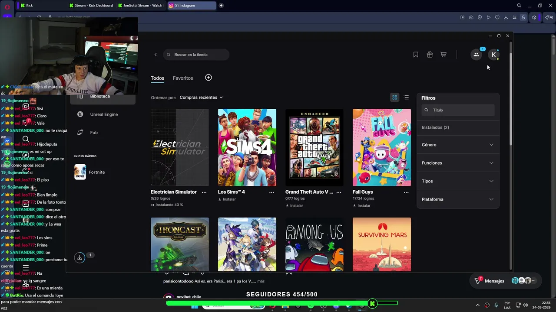This screenshot has width=556, height=312.
Task: Click the Buscar en la tienda field
Action: coord(196,55)
